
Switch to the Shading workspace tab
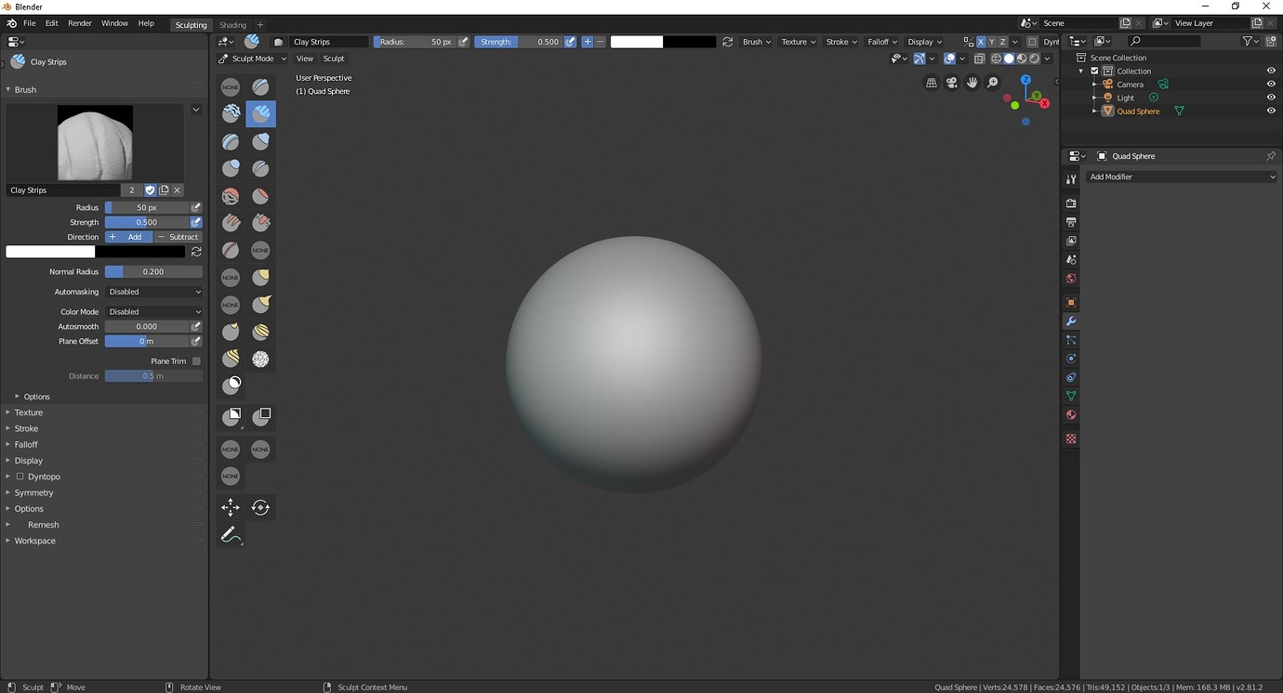coord(232,24)
